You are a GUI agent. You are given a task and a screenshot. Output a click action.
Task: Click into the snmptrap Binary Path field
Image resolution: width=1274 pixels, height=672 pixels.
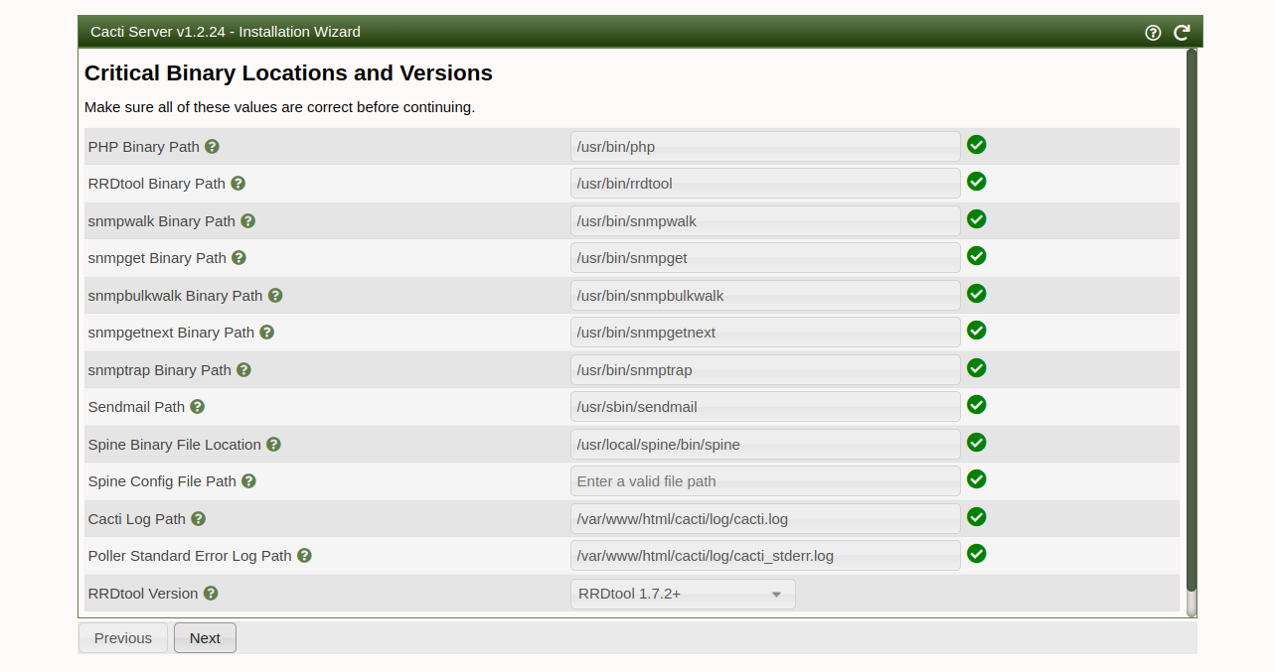(765, 370)
